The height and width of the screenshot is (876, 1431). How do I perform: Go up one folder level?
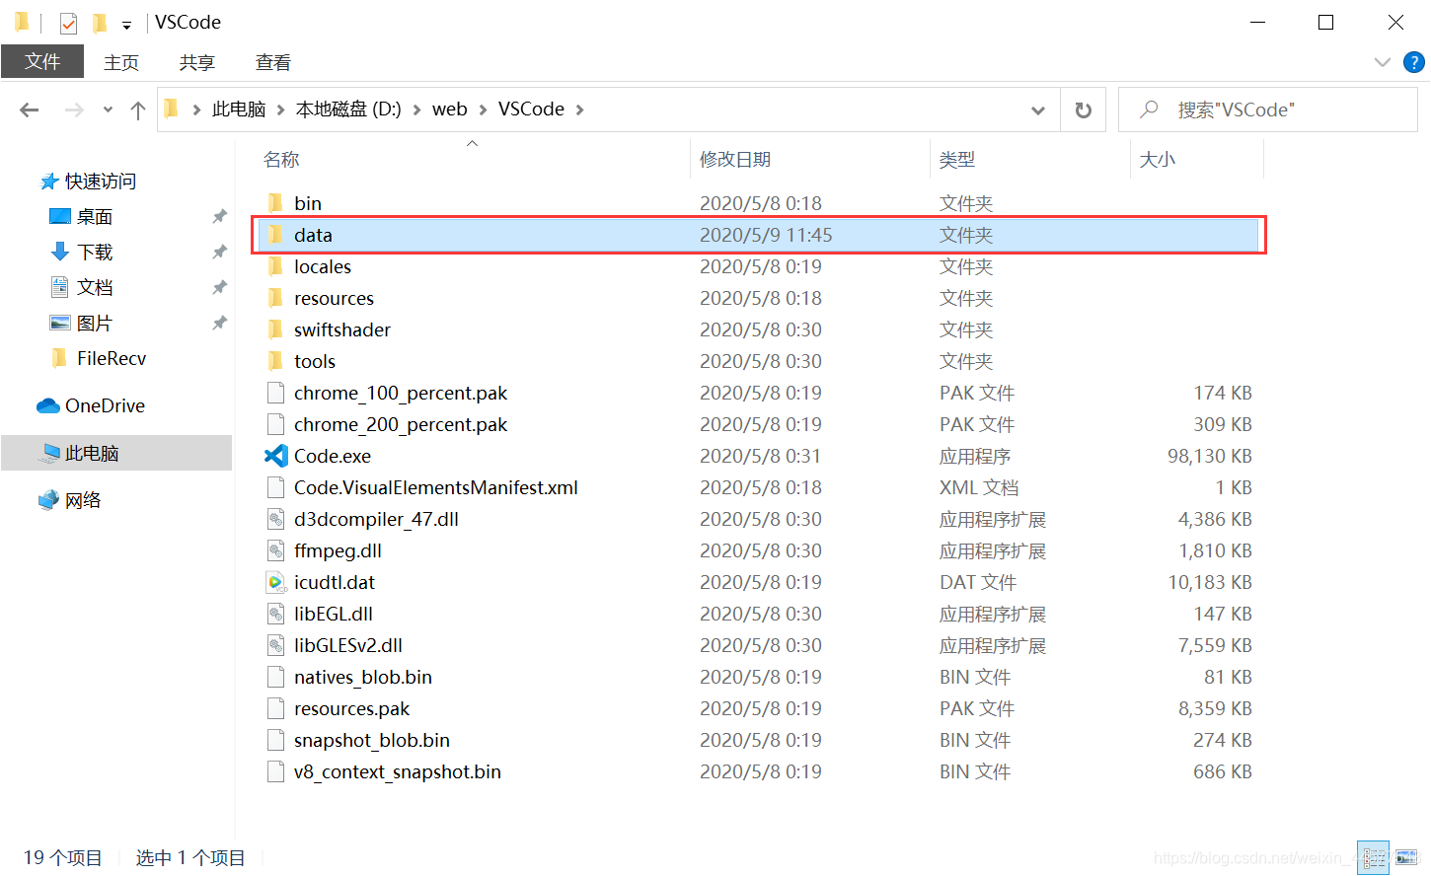coord(138,109)
